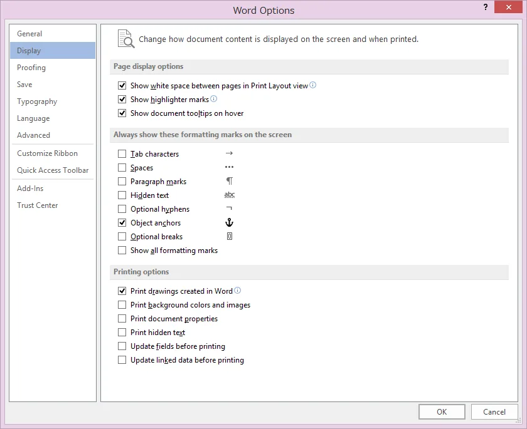This screenshot has width=527, height=429.
Task: Enable Update linked data before printing
Action: [122, 360]
